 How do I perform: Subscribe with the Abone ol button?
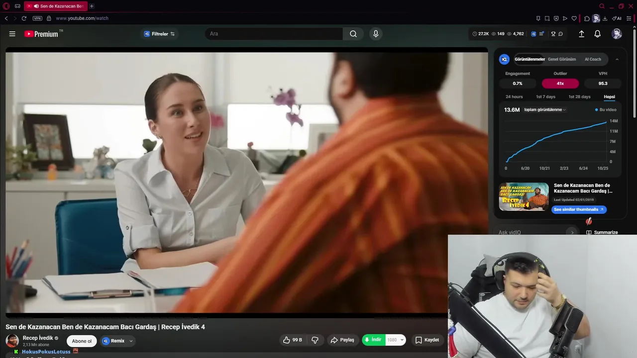tap(82, 341)
